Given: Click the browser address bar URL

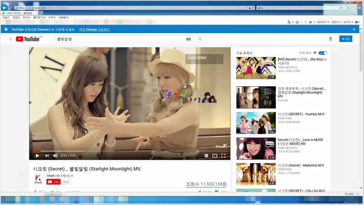Looking at the screenshot, I should pyautogui.click(x=130, y=8).
